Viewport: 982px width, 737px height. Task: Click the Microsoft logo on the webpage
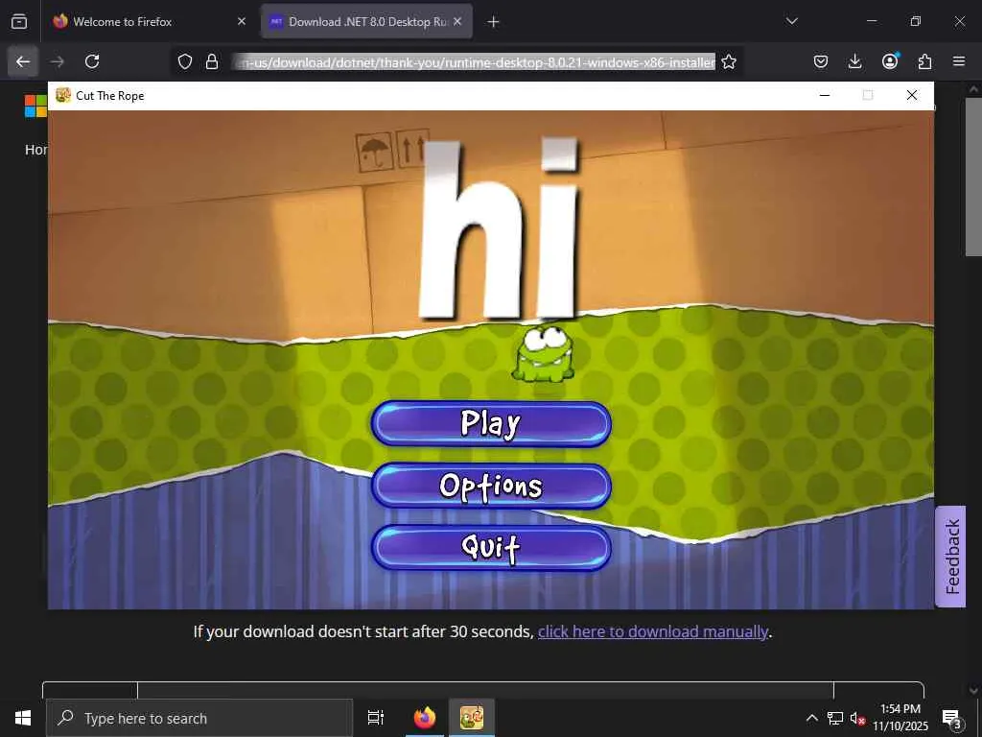pyautogui.click(x=35, y=106)
